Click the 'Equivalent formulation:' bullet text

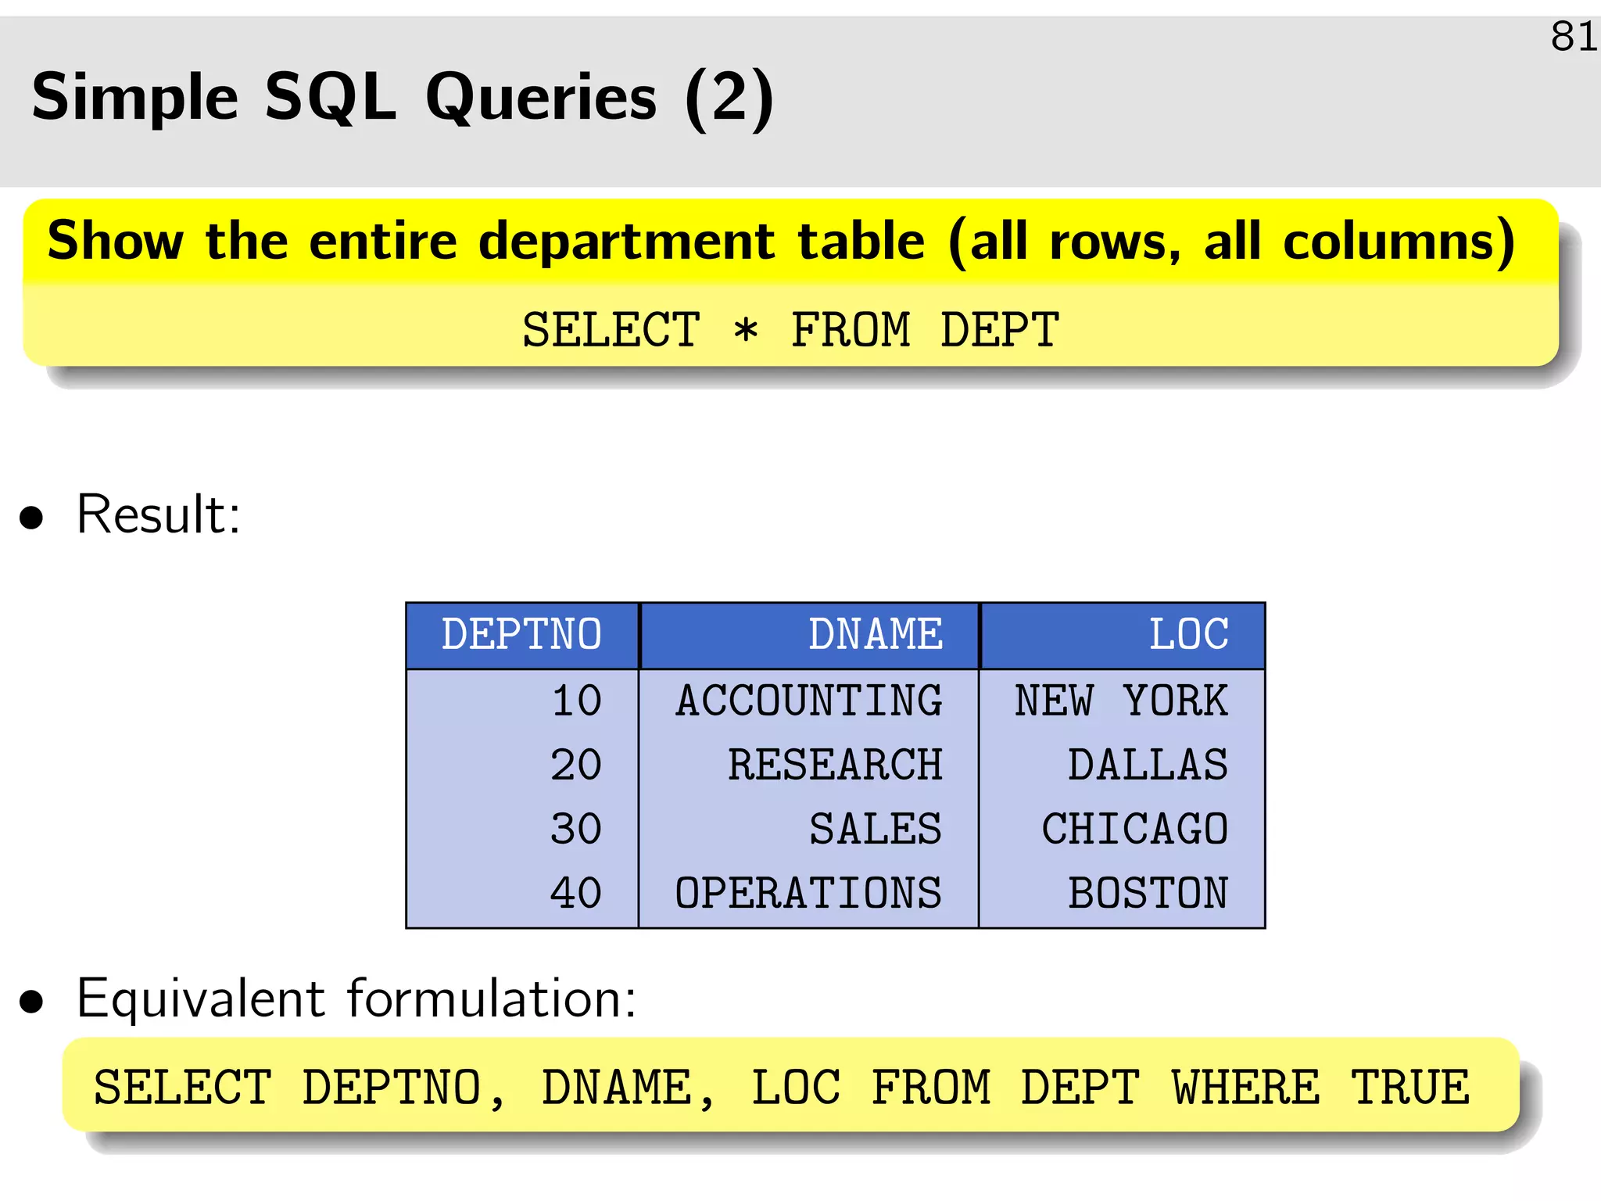(356, 998)
